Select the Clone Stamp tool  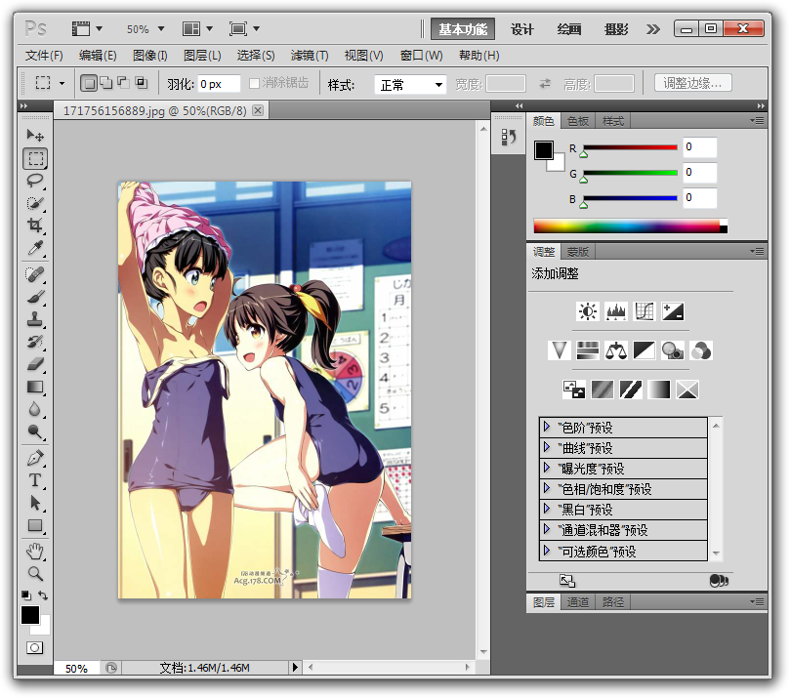pos(35,319)
